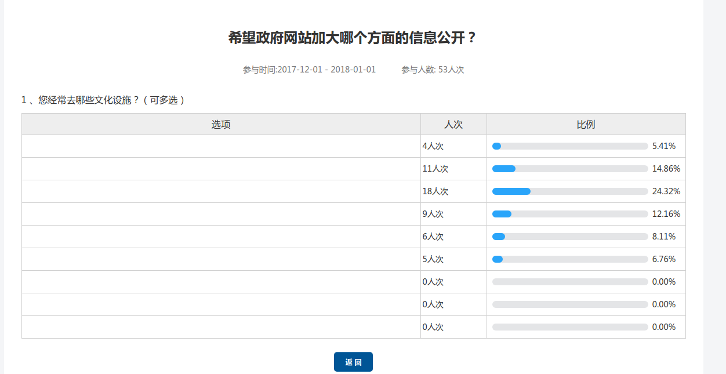The height and width of the screenshot is (374, 726).
Task: Click the 选项 column header
Action: click(221, 124)
